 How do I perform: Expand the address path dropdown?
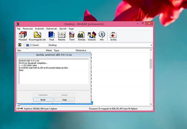pyautogui.click(x=151, y=45)
